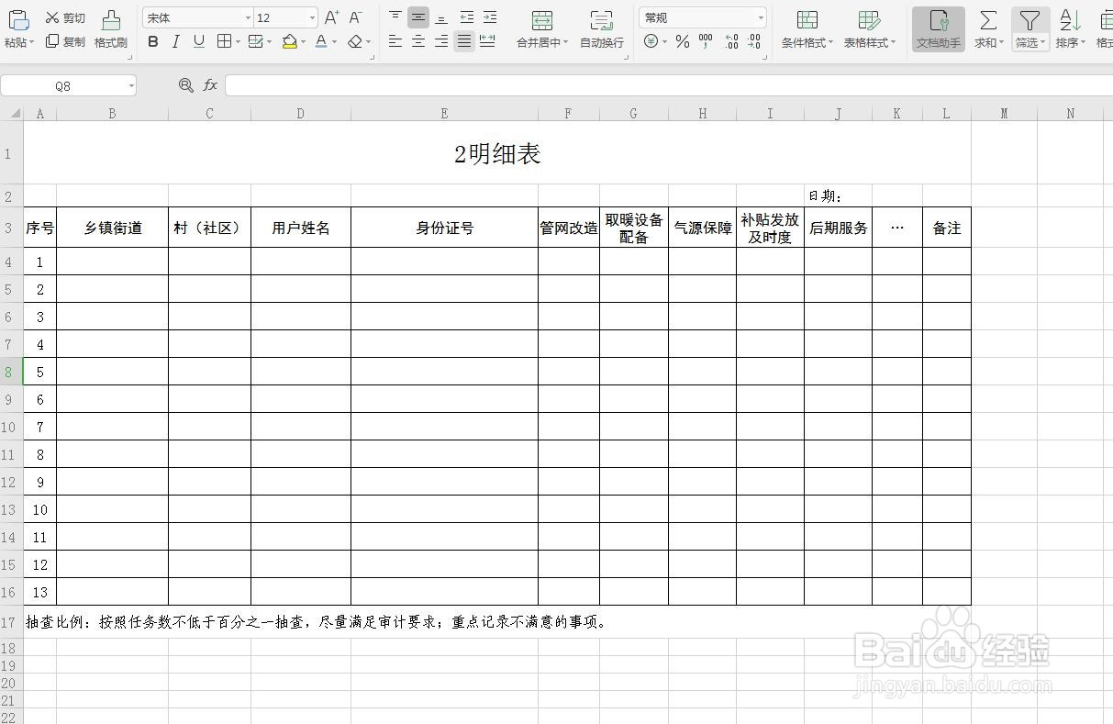
Task: Click inside the formula bar
Action: coord(551,84)
